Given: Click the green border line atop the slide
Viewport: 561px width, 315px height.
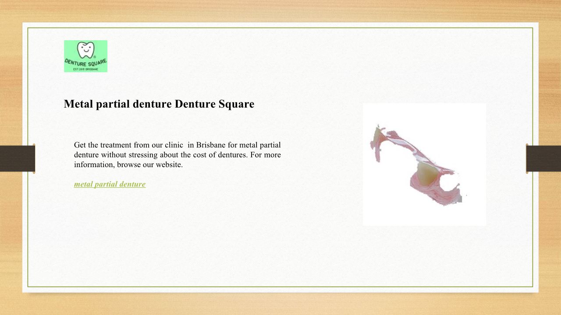Looking at the screenshot, I should [280, 28].
